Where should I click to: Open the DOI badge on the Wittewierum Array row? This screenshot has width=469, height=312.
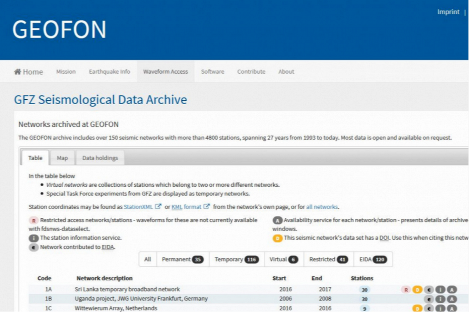pos(417,308)
